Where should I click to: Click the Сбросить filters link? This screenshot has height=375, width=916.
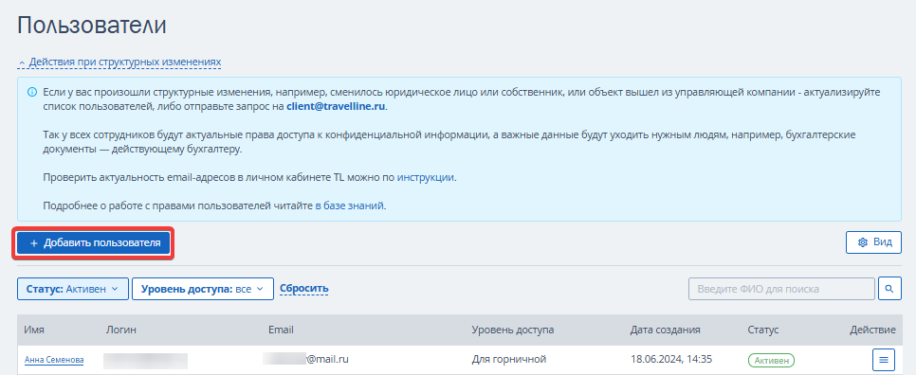303,288
